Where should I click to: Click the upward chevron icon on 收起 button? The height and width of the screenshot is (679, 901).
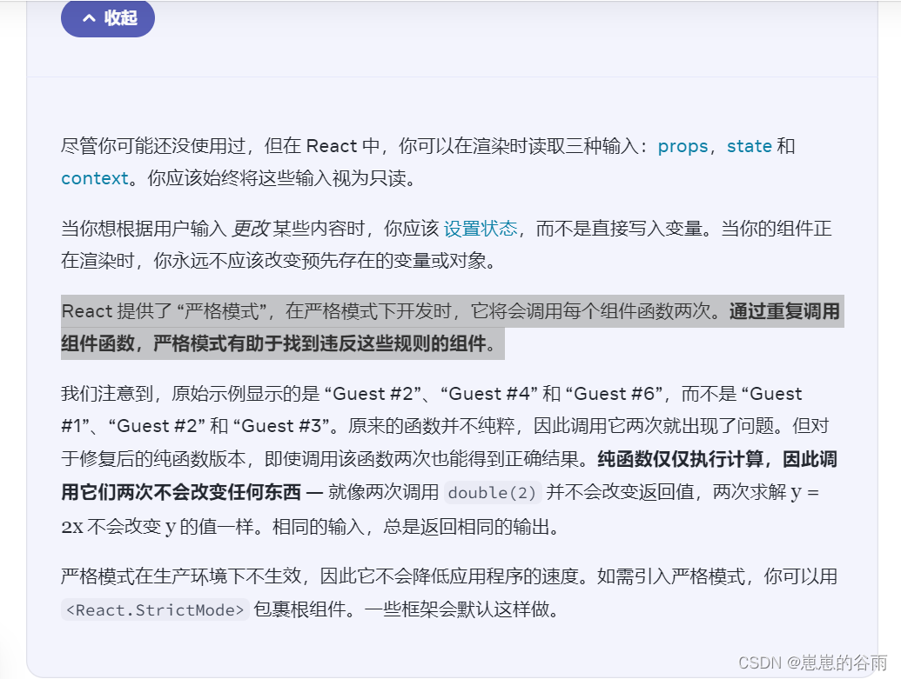point(89,17)
